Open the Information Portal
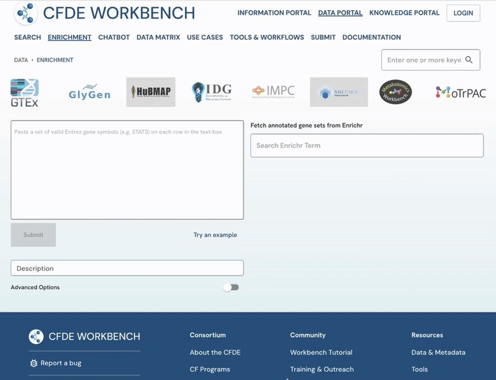496x380 pixels. pyautogui.click(x=274, y=13)
